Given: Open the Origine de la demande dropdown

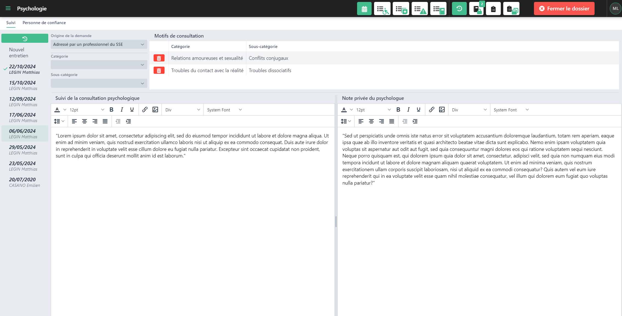Looking at the screenshot, I should [99, 44].
